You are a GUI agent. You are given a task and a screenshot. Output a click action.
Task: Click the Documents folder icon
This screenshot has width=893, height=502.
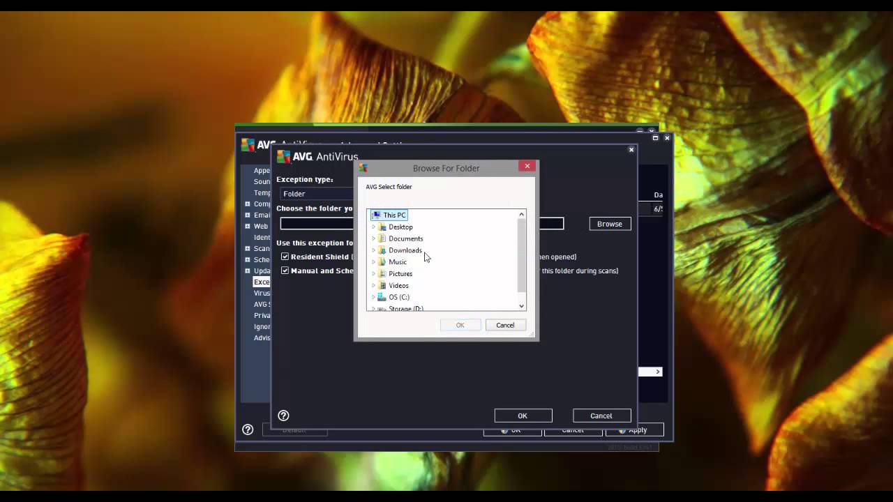click(382, 238)
